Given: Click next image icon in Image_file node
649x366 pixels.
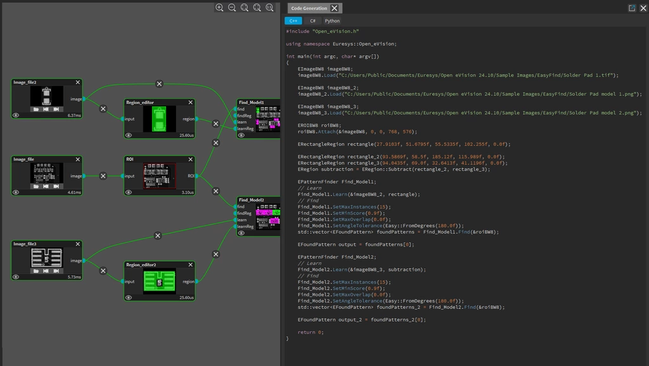Looking at the screenshot, I should pyautogui.click(x=56, y=186).
